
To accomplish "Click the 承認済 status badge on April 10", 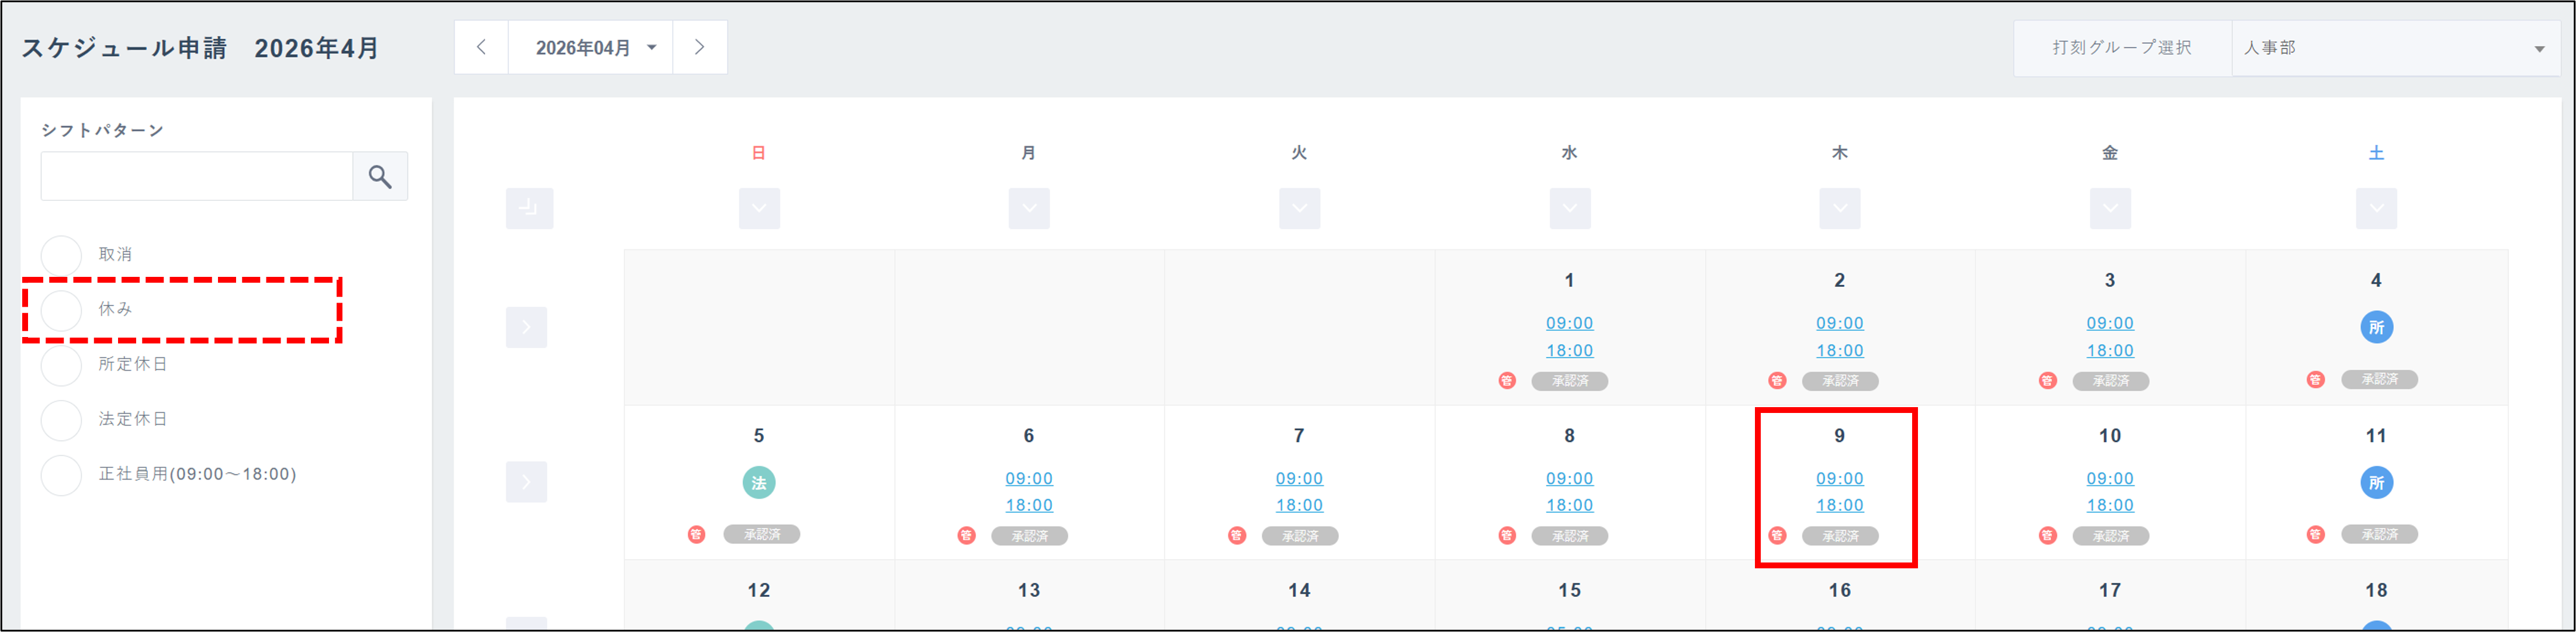I will pos(2110,536).
